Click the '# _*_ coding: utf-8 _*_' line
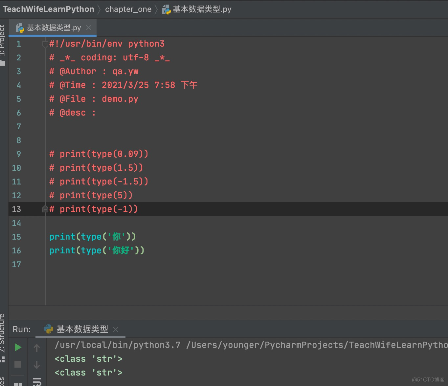Viewport: 448px width, 386px height. (x=109, y=58)
